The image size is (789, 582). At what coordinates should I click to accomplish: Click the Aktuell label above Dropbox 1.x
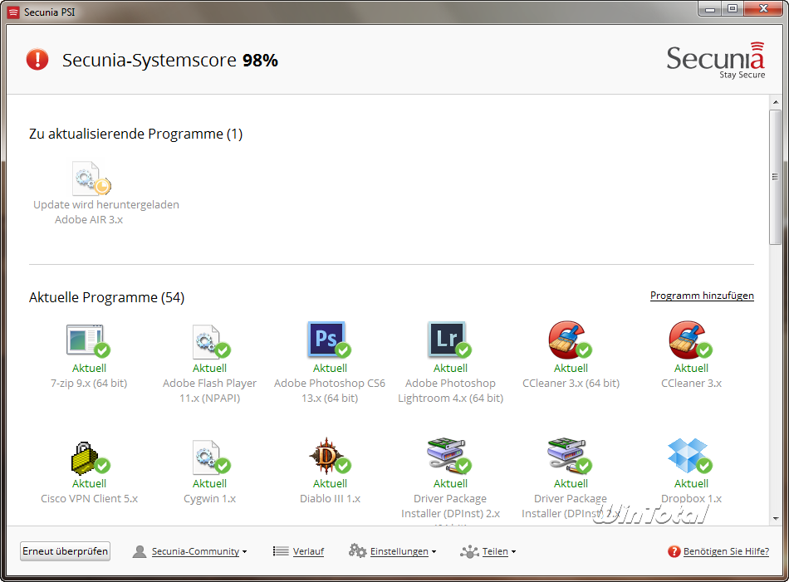pos(691,483)
